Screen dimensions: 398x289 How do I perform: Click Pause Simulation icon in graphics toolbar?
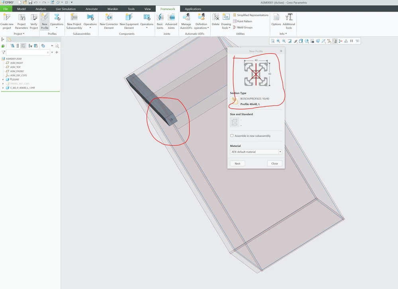click(351, 41)
